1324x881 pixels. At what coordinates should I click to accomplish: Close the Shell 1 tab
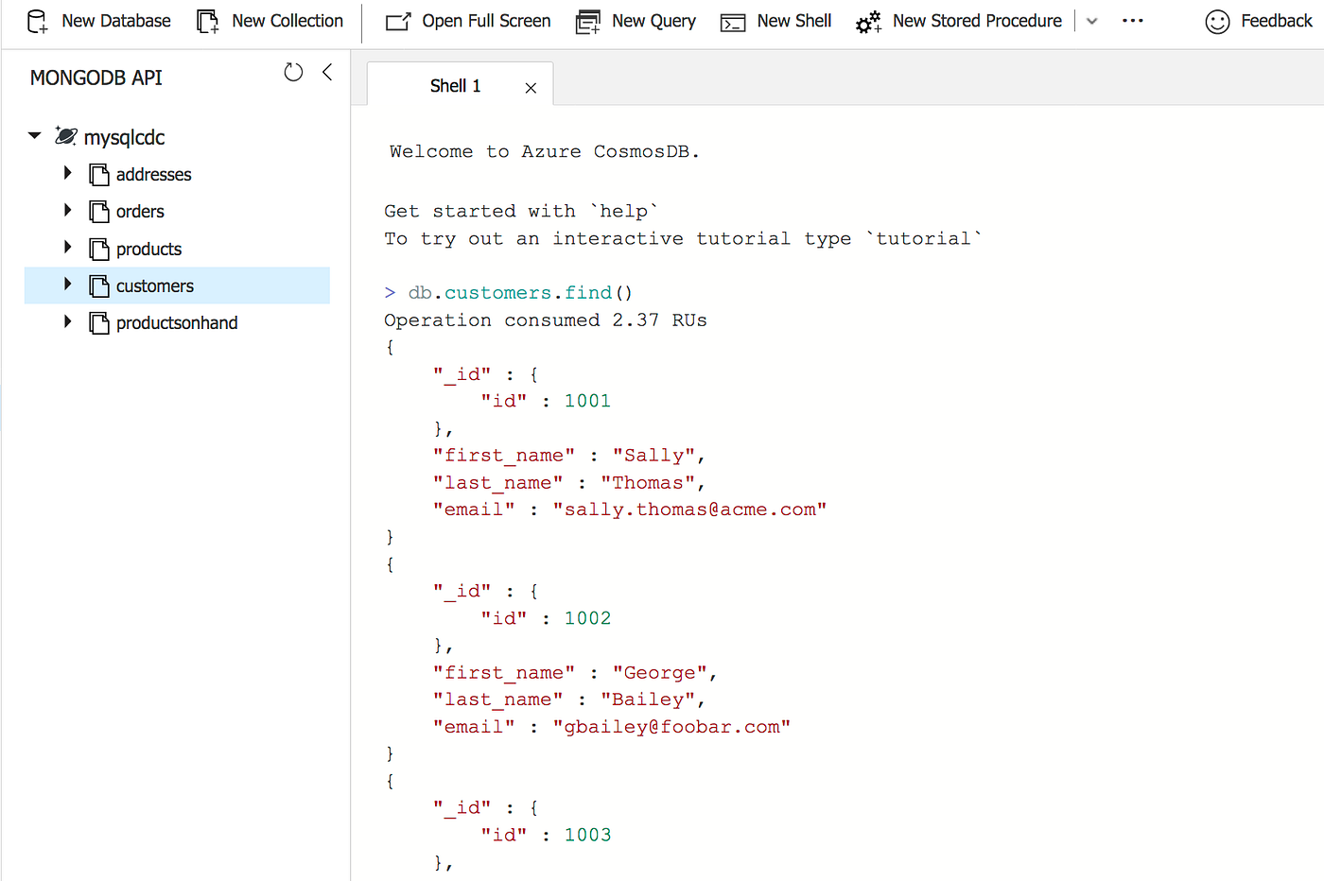pyautogui.click(x=531, y=84)
